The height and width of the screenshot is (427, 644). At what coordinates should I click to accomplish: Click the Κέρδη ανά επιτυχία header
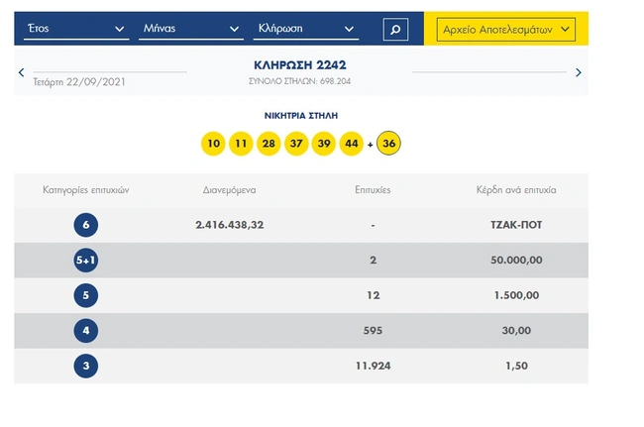coord(515,189)
